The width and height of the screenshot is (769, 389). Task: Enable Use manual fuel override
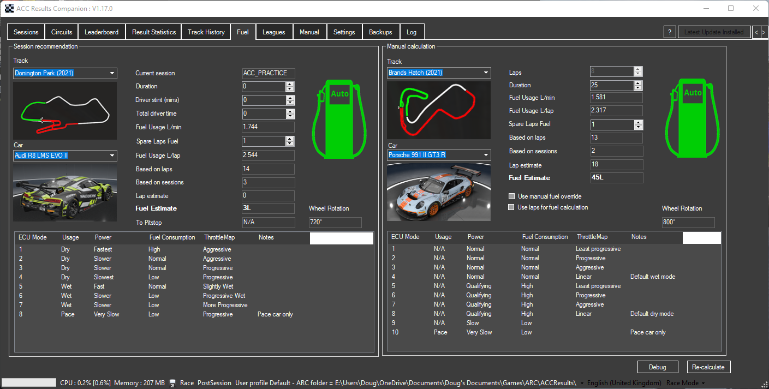(511, 196)
